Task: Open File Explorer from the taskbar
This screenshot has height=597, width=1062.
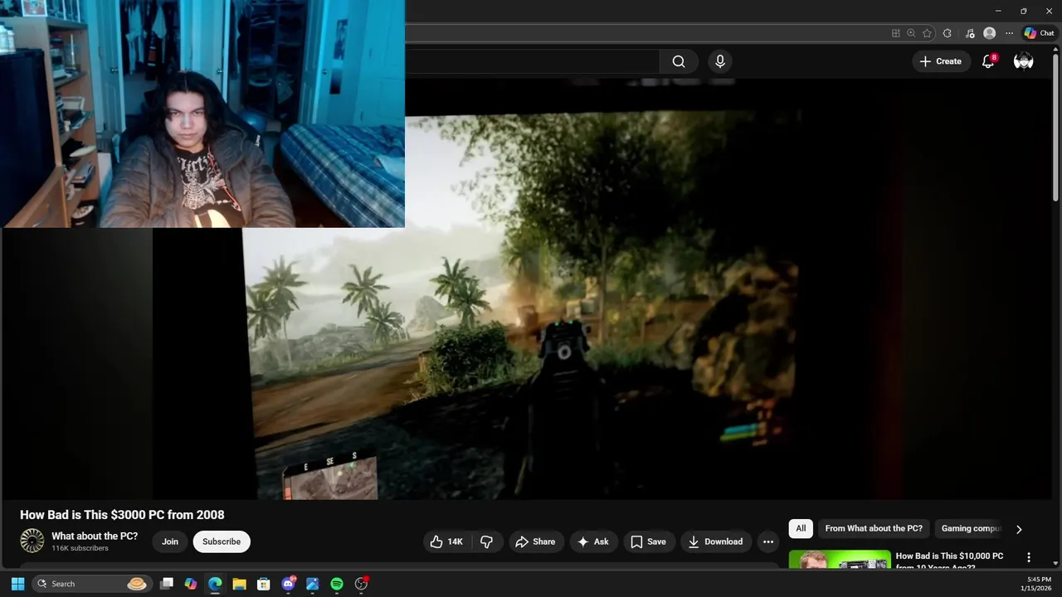Action: [x=239, y=584]
